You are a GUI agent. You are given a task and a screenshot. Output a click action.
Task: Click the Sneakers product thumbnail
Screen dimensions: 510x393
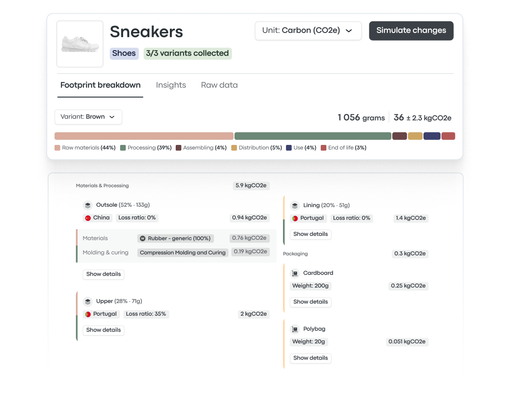[x=80, y=44]
